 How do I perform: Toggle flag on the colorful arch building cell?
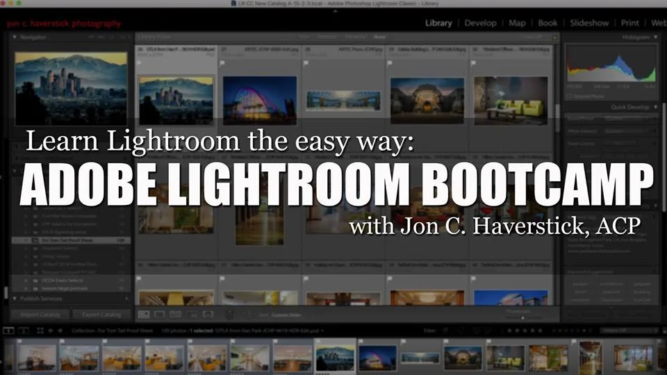(222, 63)
